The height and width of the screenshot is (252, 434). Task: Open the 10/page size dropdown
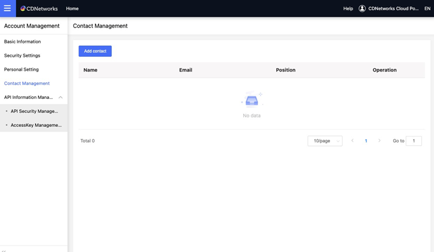325,141
